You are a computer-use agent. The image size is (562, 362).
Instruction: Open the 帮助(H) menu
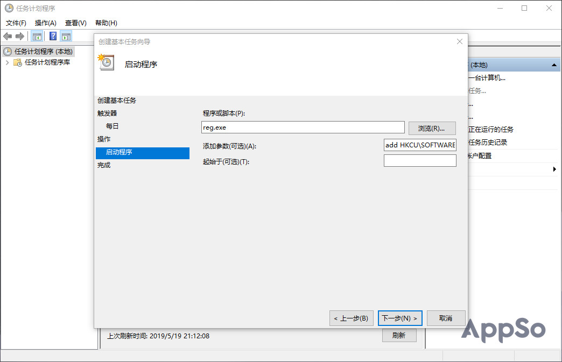(106, 23)
